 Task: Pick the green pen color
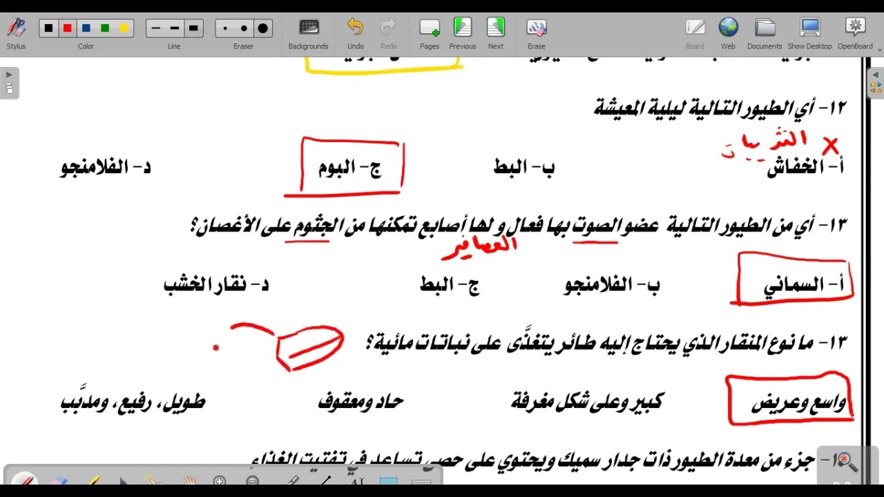(105, 28)
